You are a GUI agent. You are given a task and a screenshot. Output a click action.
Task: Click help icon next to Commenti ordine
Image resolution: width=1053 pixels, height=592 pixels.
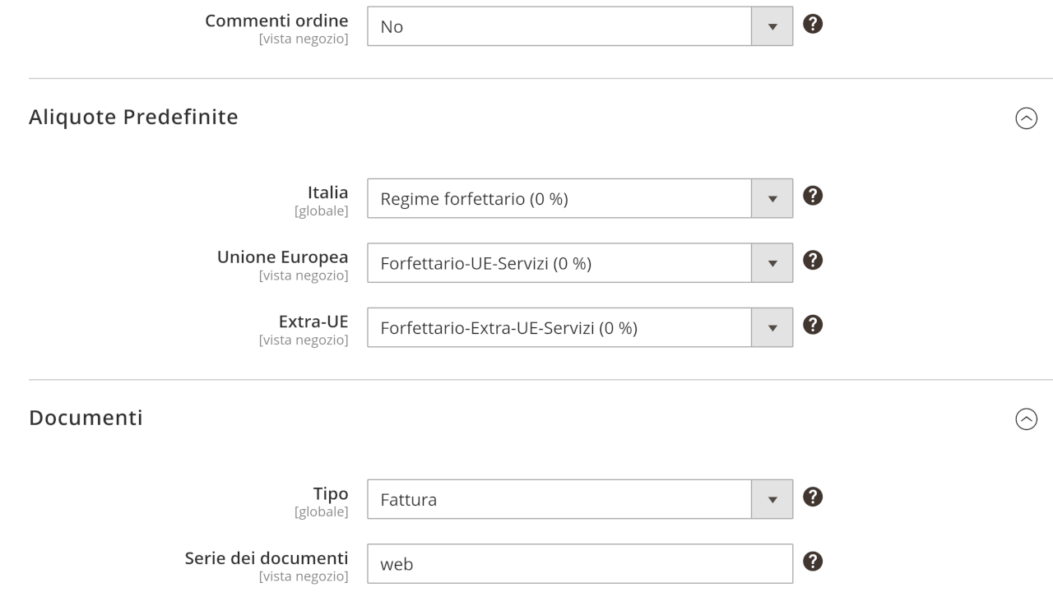[x=813, y=25]
